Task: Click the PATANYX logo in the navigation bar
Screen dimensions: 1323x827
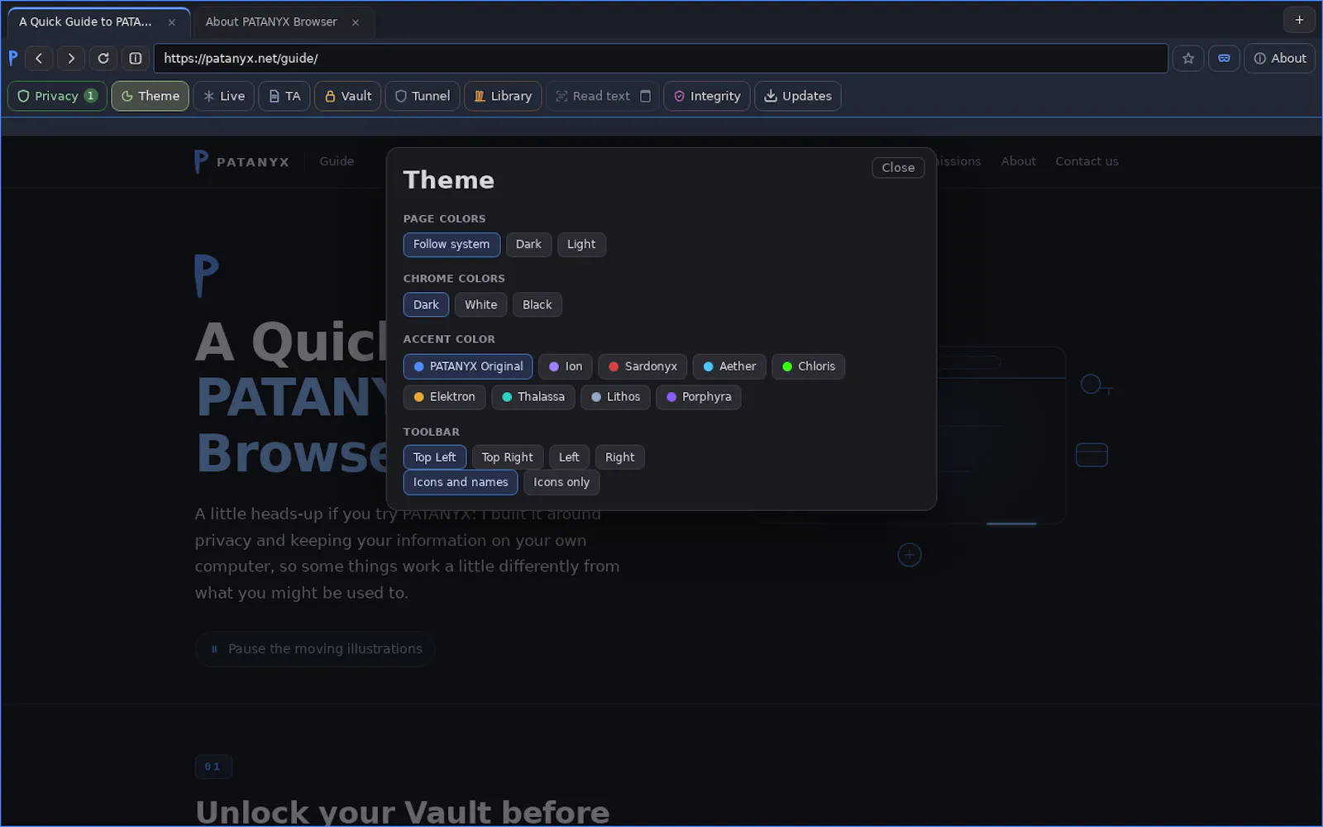Action: [241, 161]
